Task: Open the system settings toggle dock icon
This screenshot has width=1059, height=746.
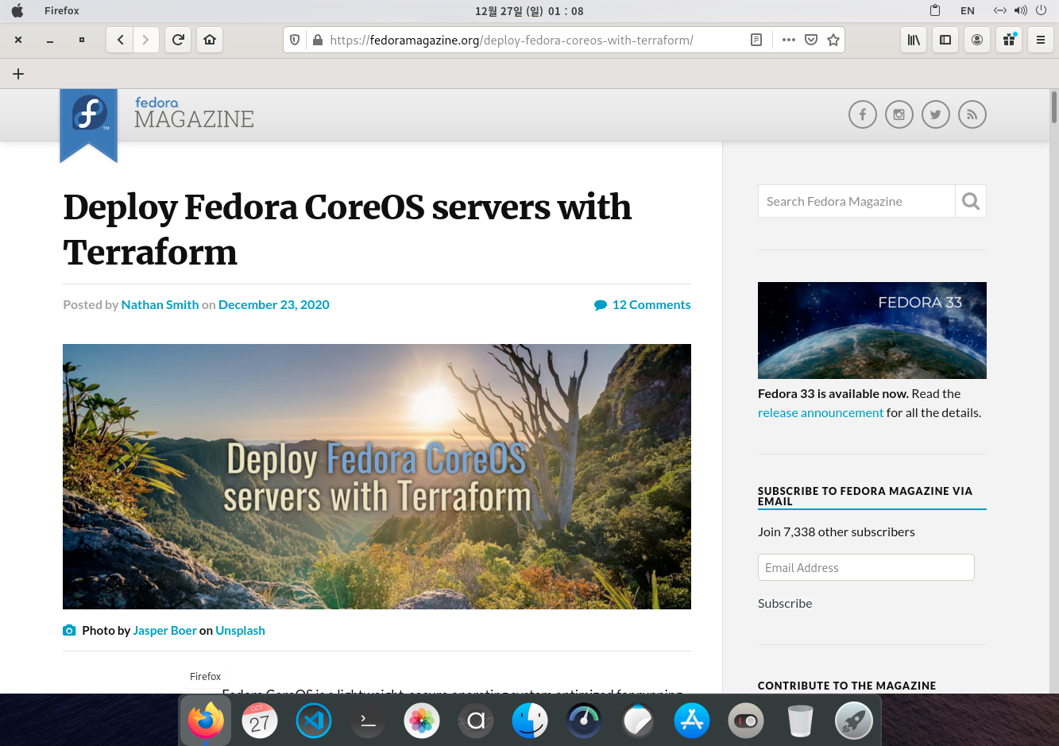Action: (746, 721)
